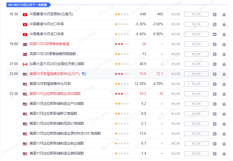Open chart icon for 中国香港10月贸易帐 row
This screenshot has height=161, width=233.
pyautogui.click(x=224, y=15)
